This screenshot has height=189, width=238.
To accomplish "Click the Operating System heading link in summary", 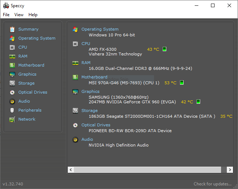I will pos(100,29).
